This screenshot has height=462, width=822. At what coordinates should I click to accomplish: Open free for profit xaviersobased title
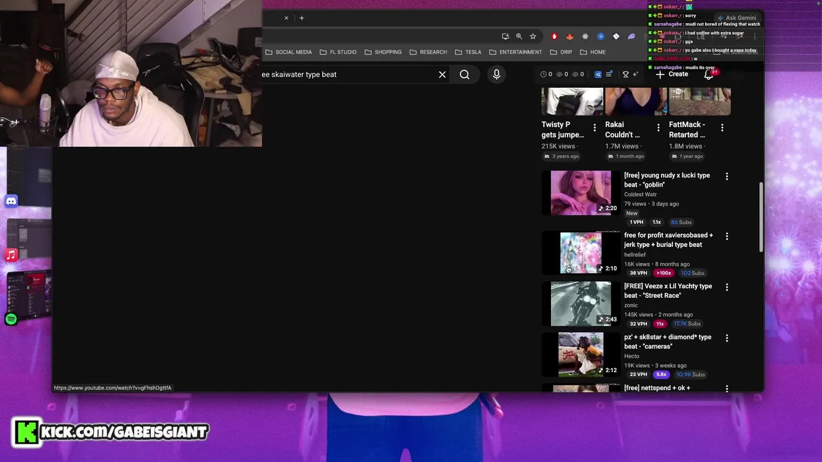669,240
